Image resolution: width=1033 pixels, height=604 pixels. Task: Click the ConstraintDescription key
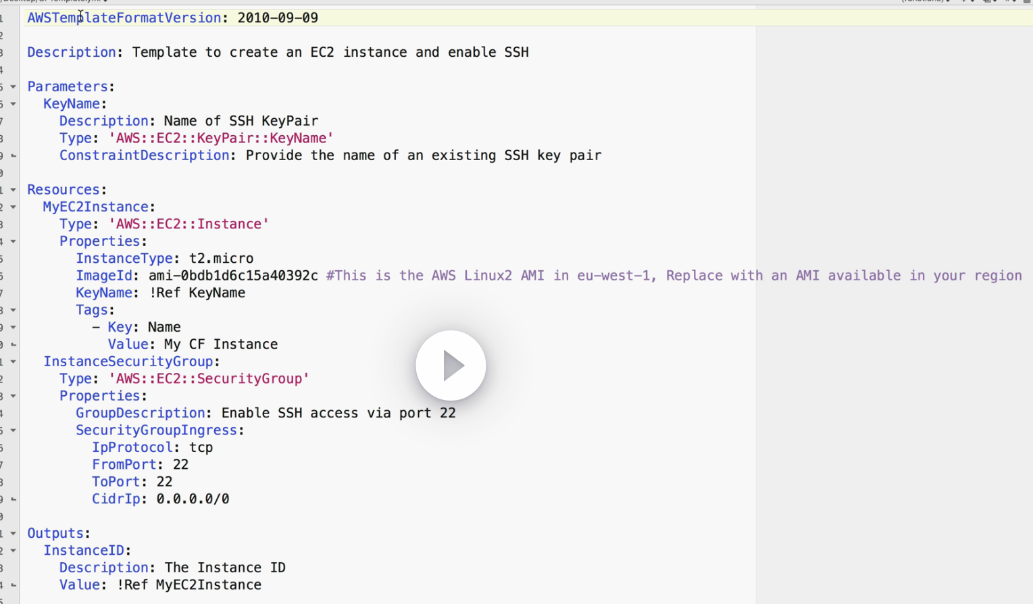[x=144, y=155]
